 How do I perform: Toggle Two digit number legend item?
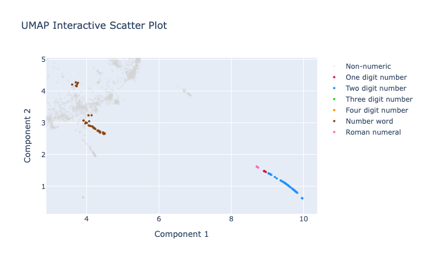(376, 88)
